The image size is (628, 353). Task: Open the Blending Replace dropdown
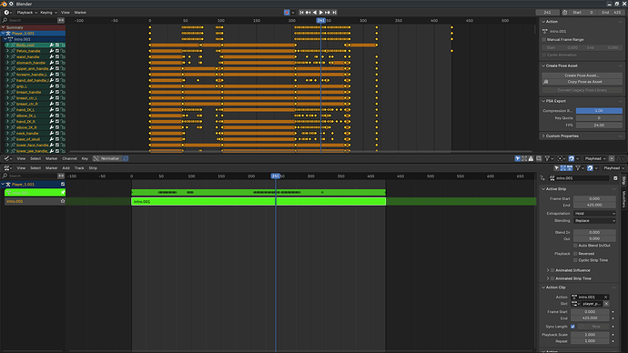pyautogui.click(x=594, y=220)
